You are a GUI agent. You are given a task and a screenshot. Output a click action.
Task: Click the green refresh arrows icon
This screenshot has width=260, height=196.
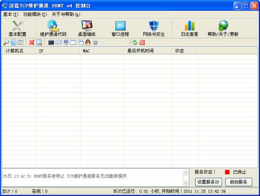pos(135,42)
